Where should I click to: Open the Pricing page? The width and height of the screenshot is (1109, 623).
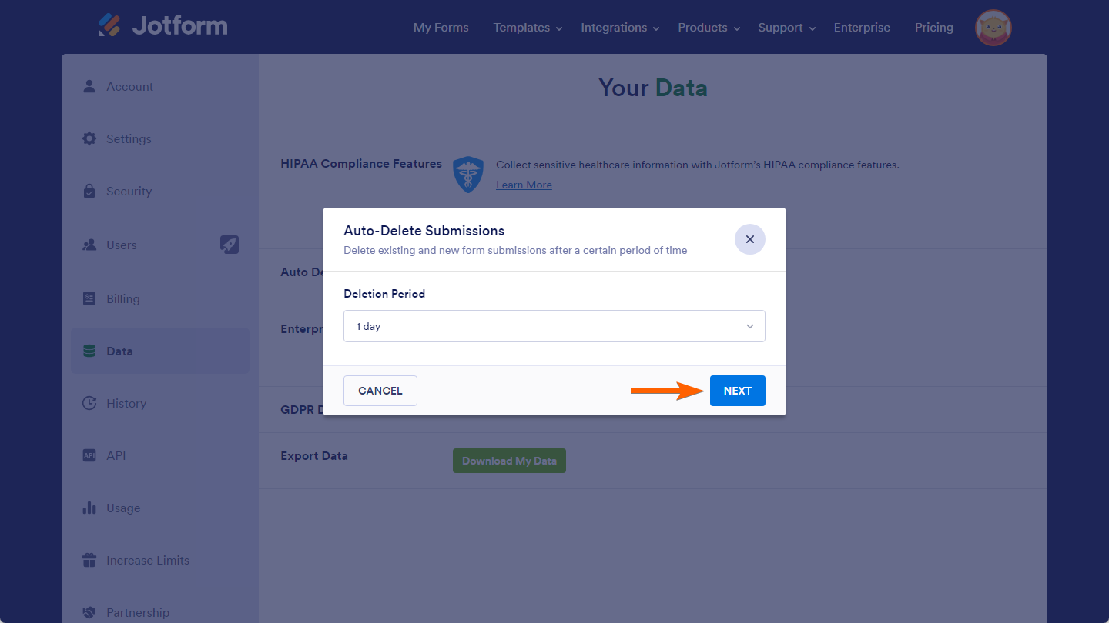[933, 28]
